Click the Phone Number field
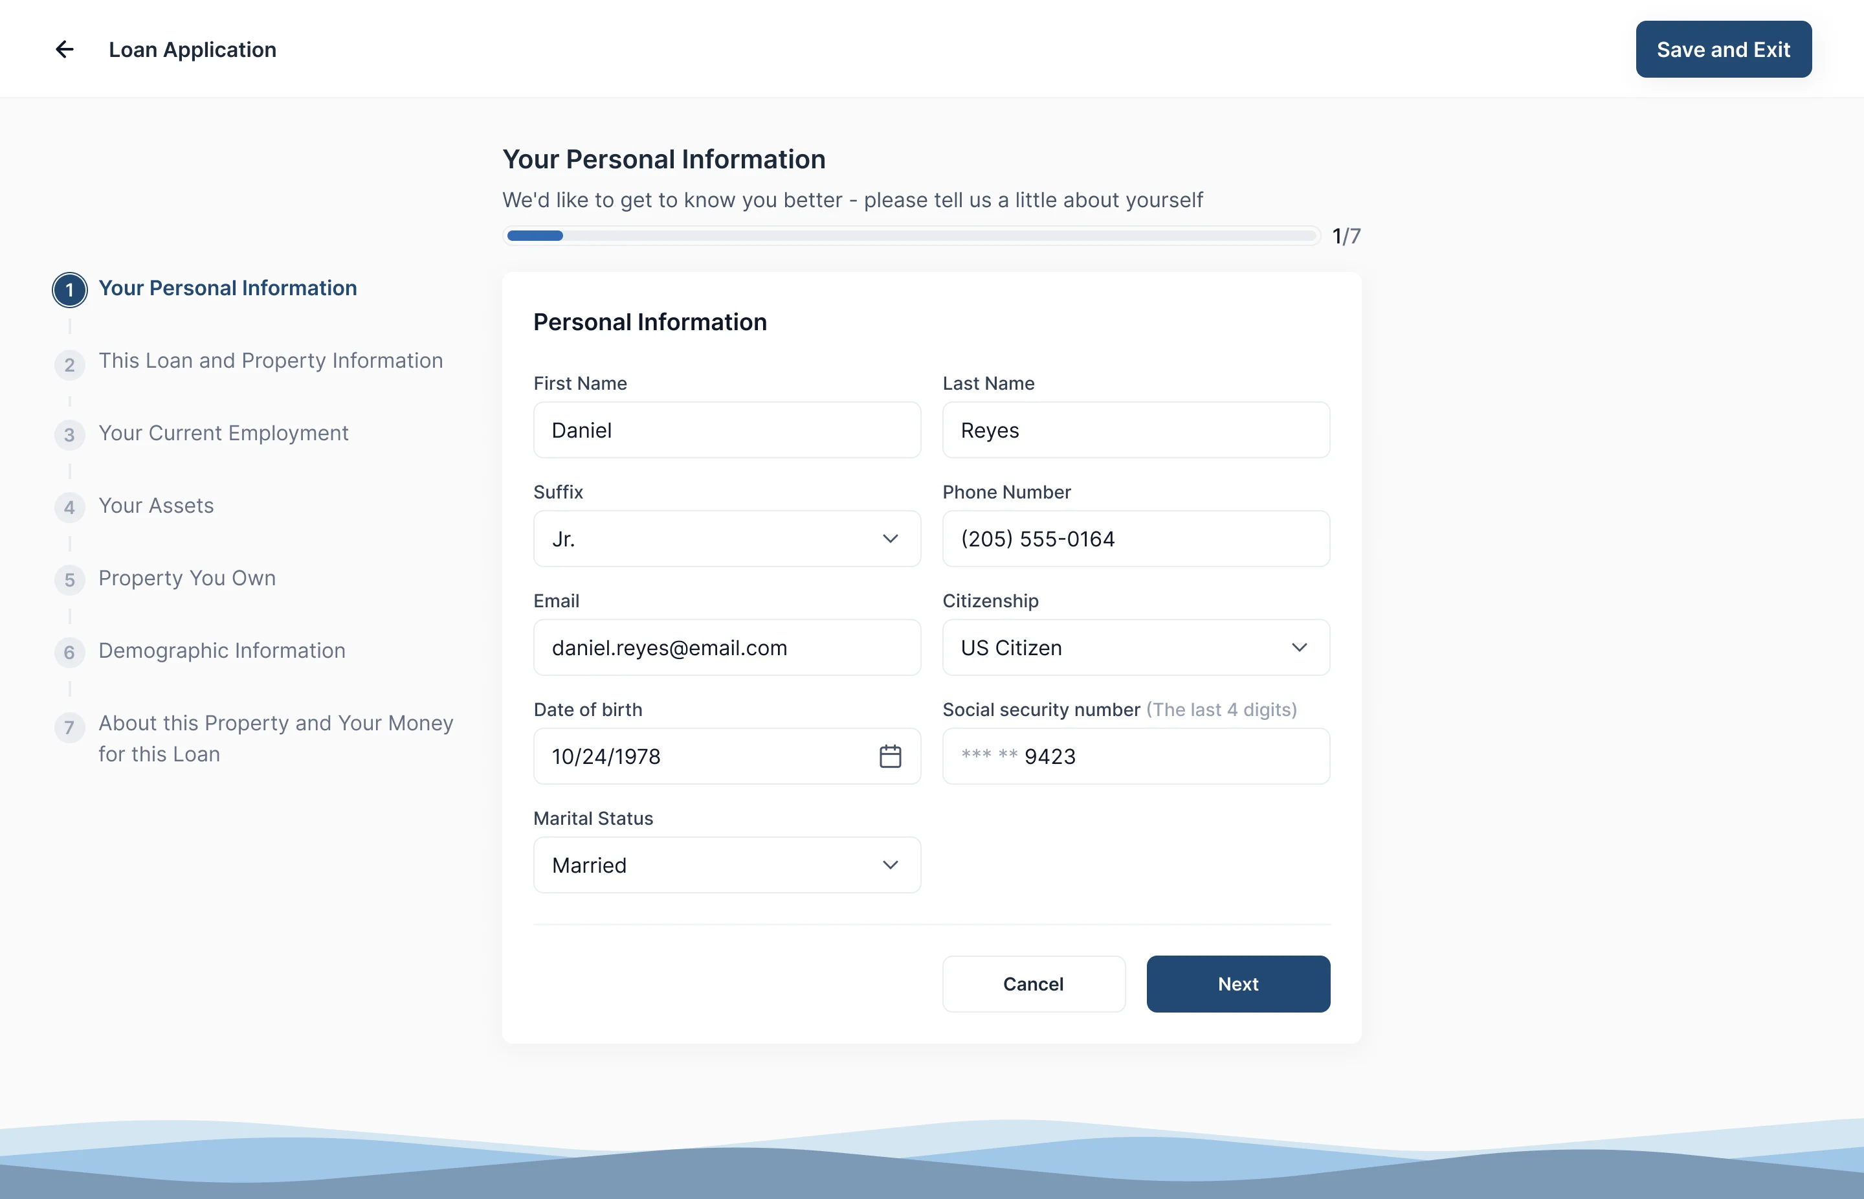Image resolution: width=1864 pixels, height=1199 pixels. (1135, 539)
